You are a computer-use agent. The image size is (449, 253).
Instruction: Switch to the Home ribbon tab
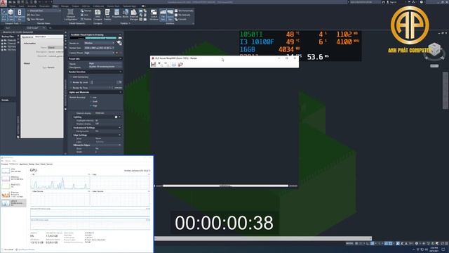[13, 6]
